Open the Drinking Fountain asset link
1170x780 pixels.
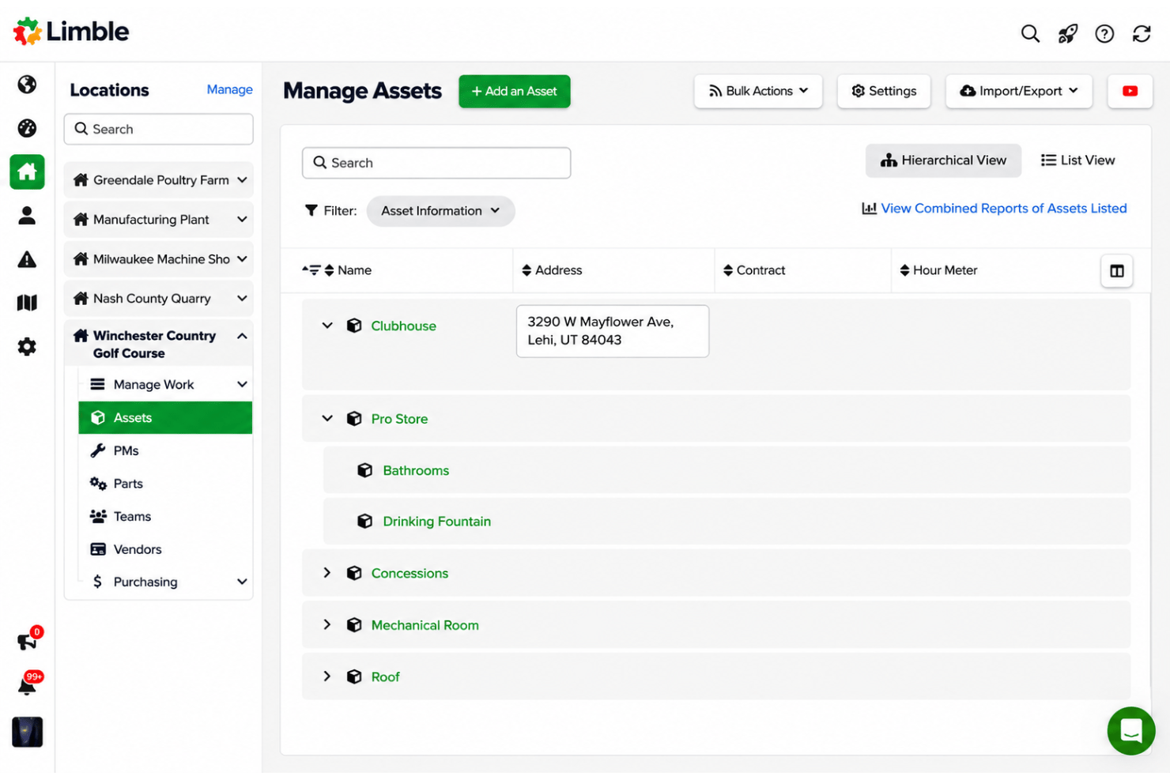pyautogui.click(x=436, y=522)
